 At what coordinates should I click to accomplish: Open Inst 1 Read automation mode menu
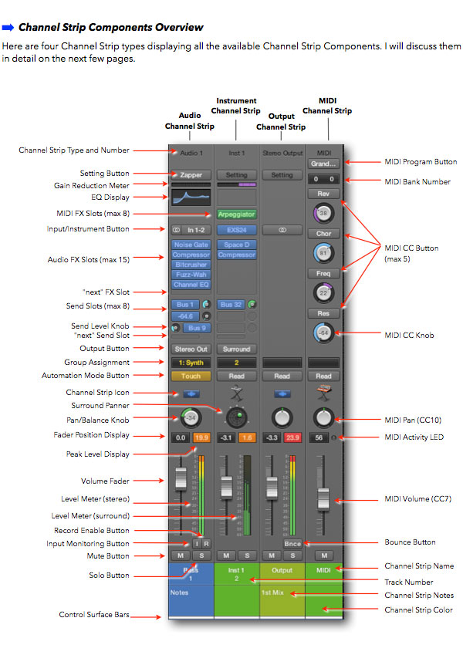[x=236, y=376]
